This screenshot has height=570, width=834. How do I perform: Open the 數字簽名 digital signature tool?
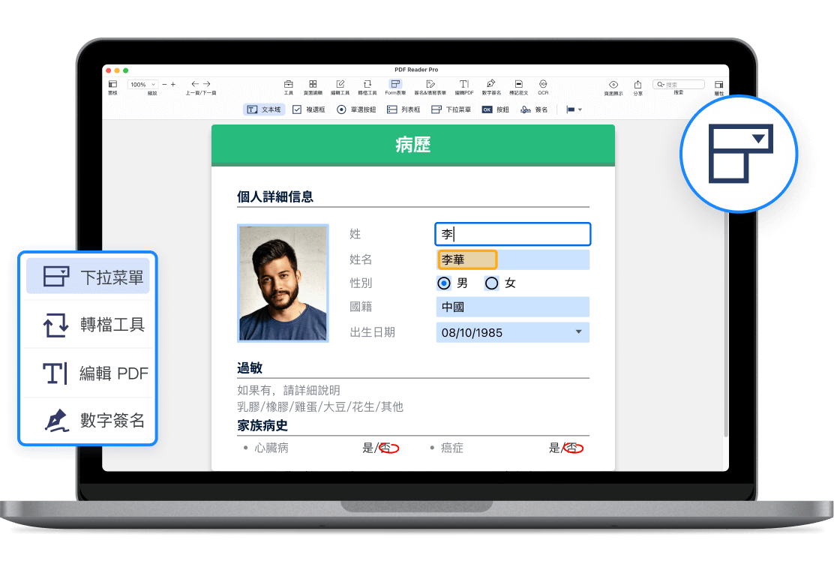pyautogui.click(x=491, y=85)
